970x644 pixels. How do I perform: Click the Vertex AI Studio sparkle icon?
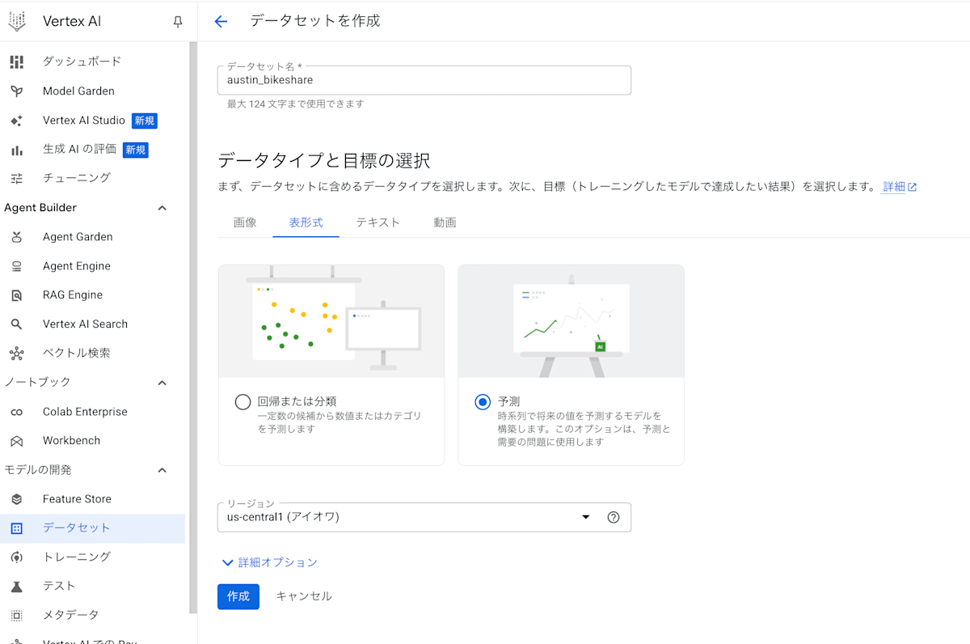(17, 121)
